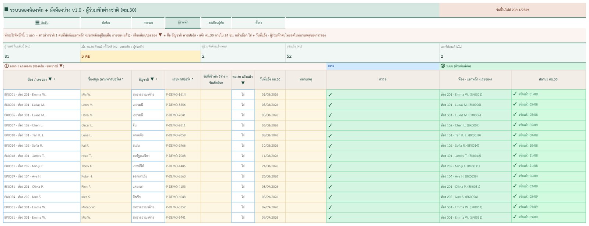Click the status checkmark for แจ้งแล้ว 26/08
Viewport: 589px width, 226px height.
515,176
